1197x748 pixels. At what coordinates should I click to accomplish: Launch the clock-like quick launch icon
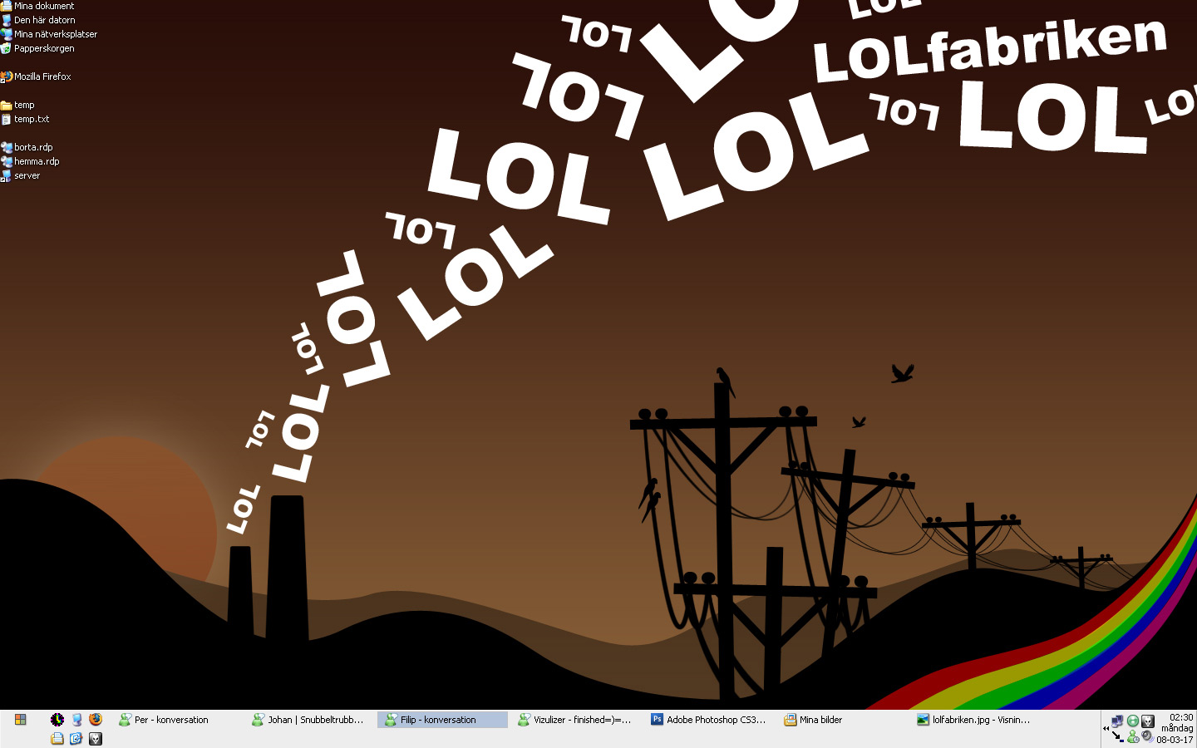click(57, 720)
